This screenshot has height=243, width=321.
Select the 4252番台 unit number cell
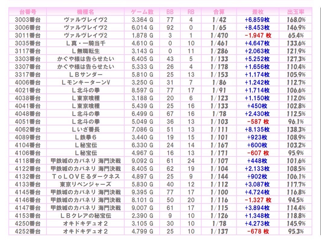tap(27, 231)
